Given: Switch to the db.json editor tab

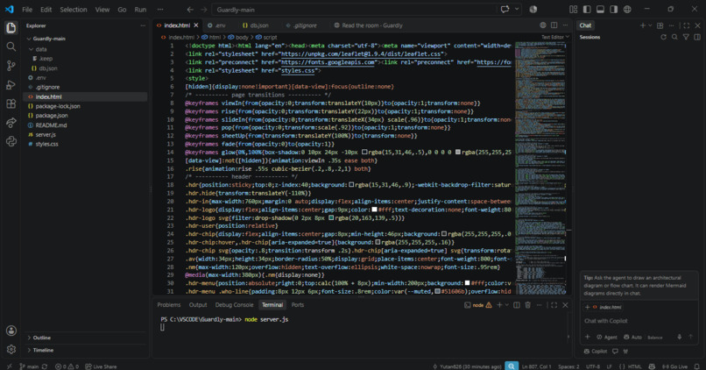Looking at the screenshot, I should coord(256,25).
